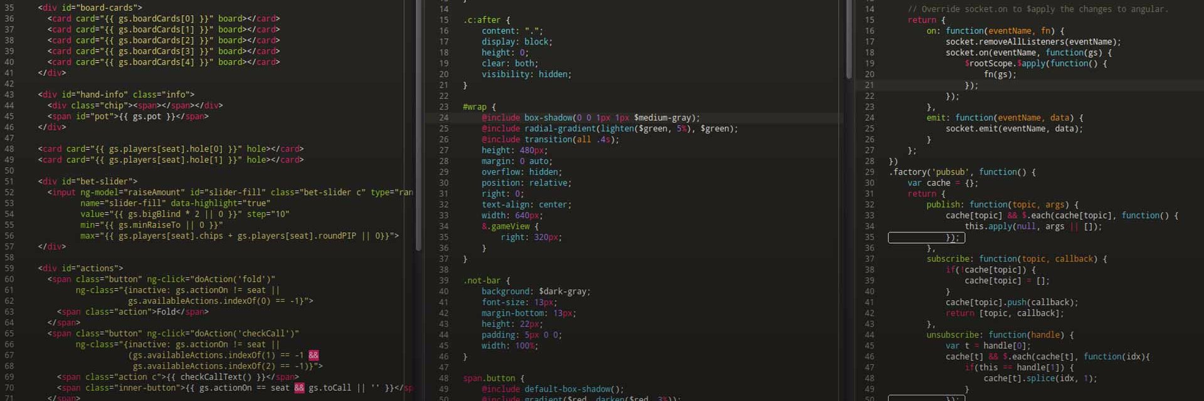The image size is (1204, 401).
Task: Click the content: "." declaration
Action: 512,31
